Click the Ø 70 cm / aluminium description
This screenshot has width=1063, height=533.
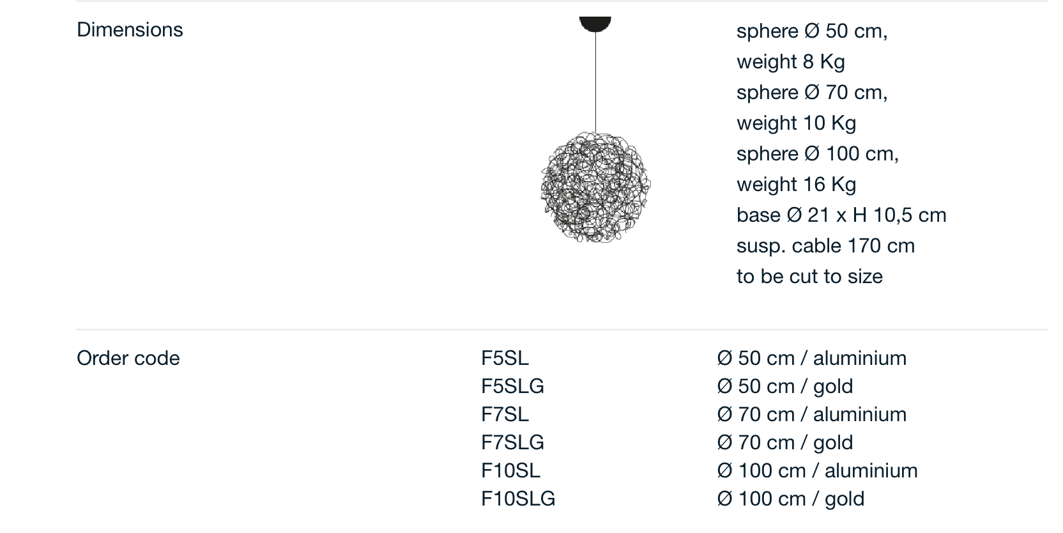tap(811, 414)
